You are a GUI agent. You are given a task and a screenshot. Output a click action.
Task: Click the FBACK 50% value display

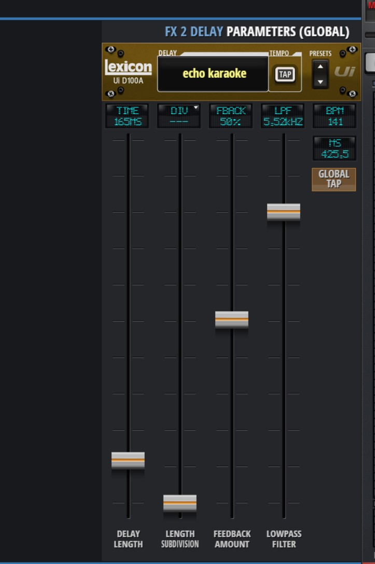[x=231, y=116]
